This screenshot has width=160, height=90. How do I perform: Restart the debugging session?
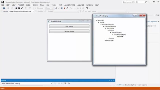67,8
